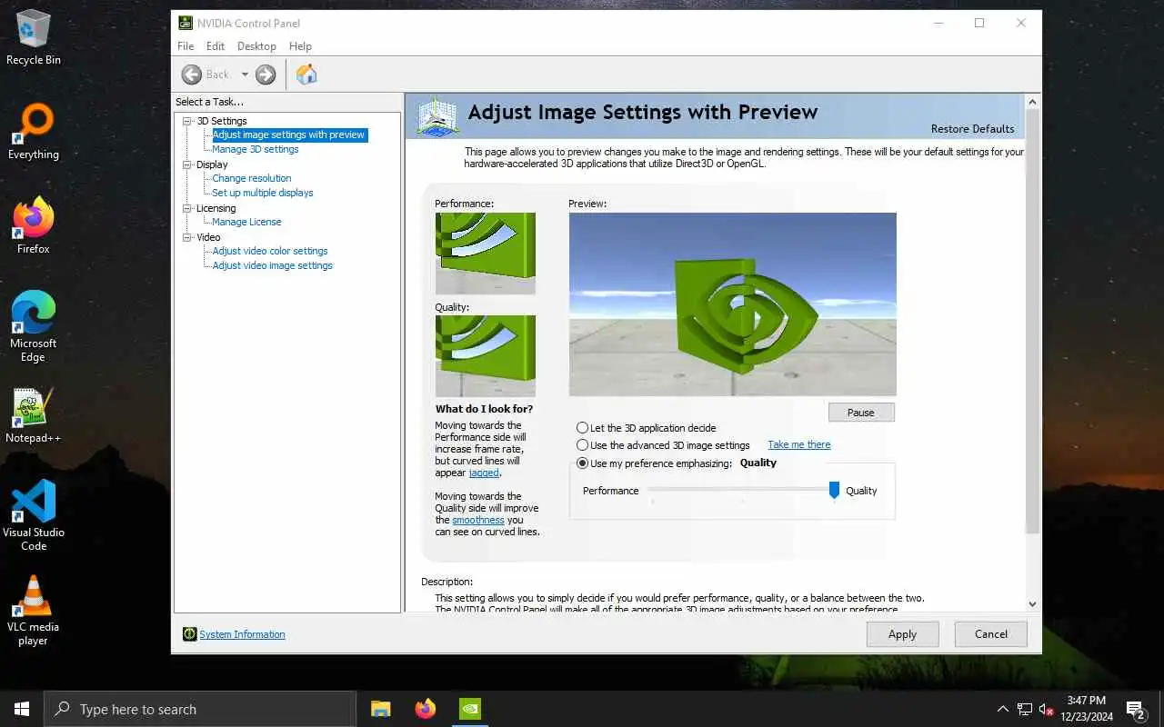
Task: Click the scroll up arrow of content pane
Action: pos(1032,101)
